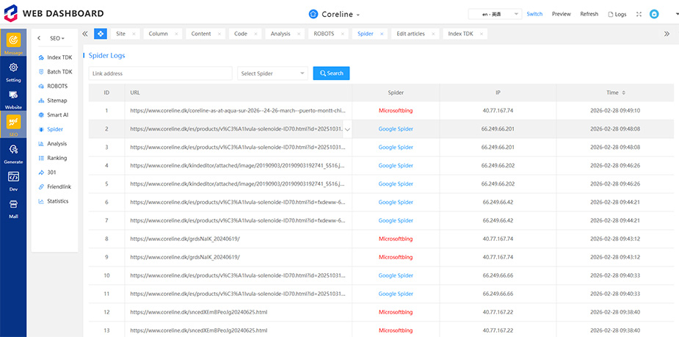Screen dimensions: 679x337
Task: Expand the SEO submenu header dropdown
Action: (57, 38)
